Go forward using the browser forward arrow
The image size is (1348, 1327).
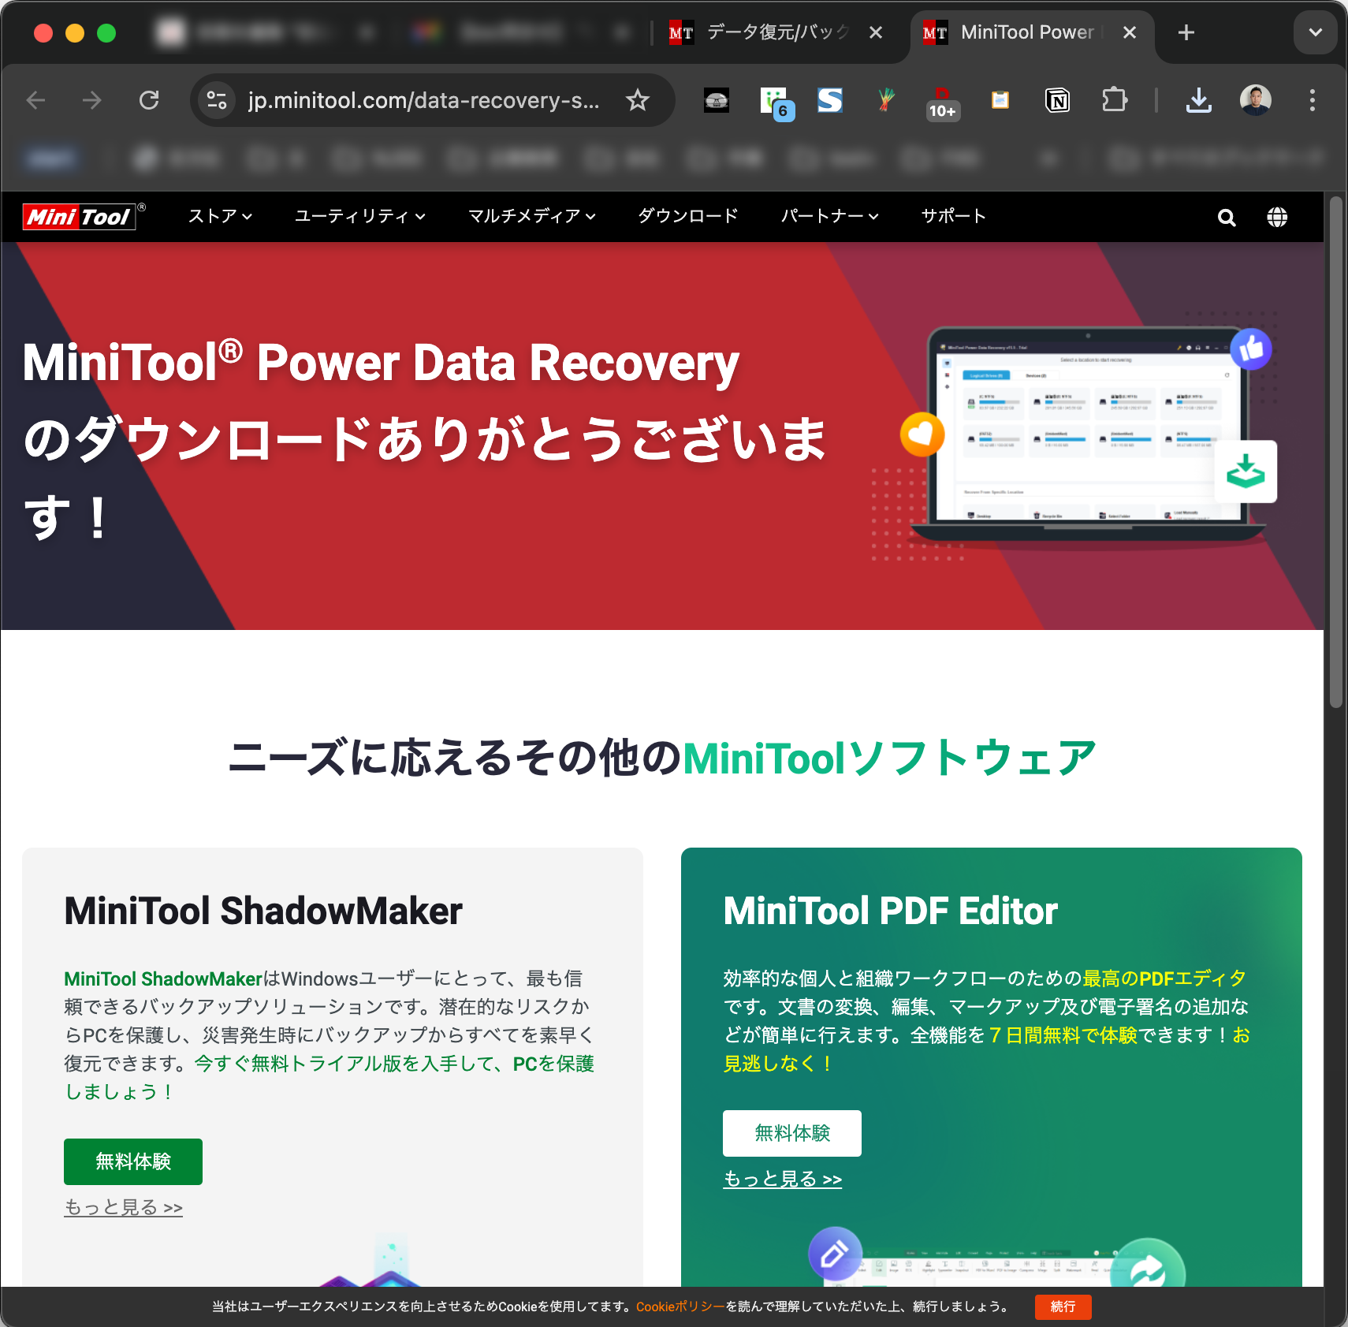click(92, 100)
